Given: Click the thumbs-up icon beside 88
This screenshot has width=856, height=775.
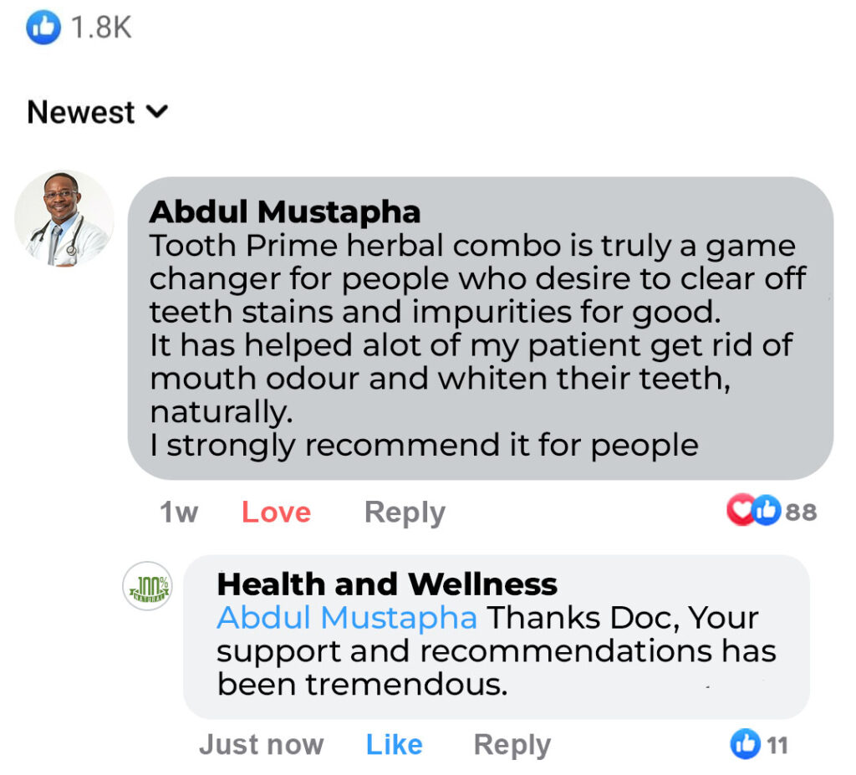Looking at the screenshot, I should 766,510.
